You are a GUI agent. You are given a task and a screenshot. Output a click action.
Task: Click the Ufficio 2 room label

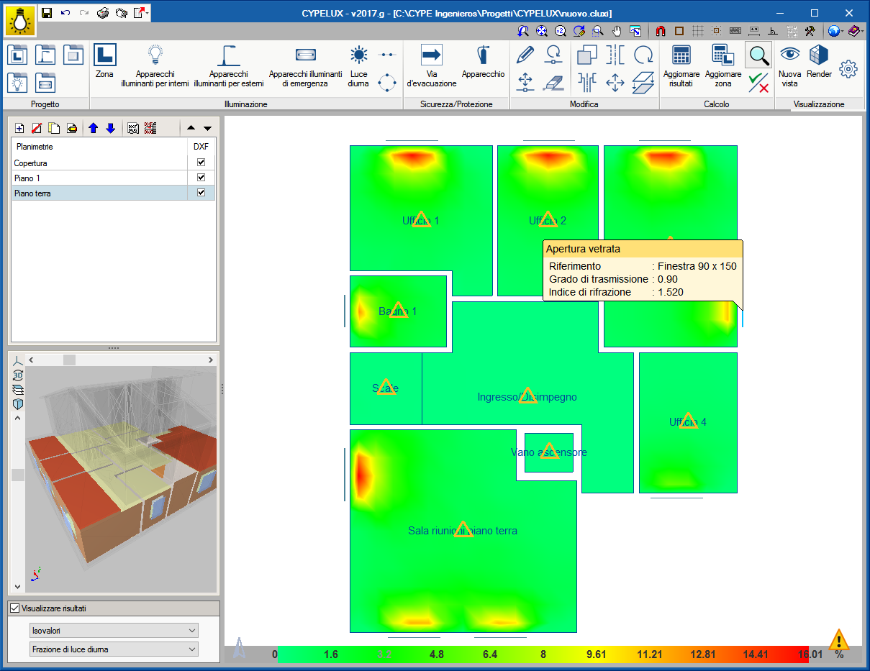[x=548, y=221]
